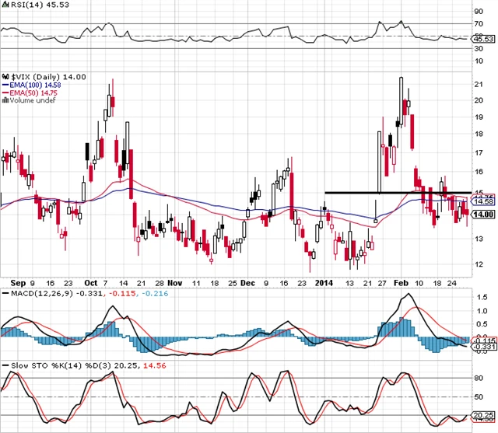Screen dimensions: 498x433
Task: Select the RSI 45.53 value tag
Action: pyautogui.click(x=484, y=37)
